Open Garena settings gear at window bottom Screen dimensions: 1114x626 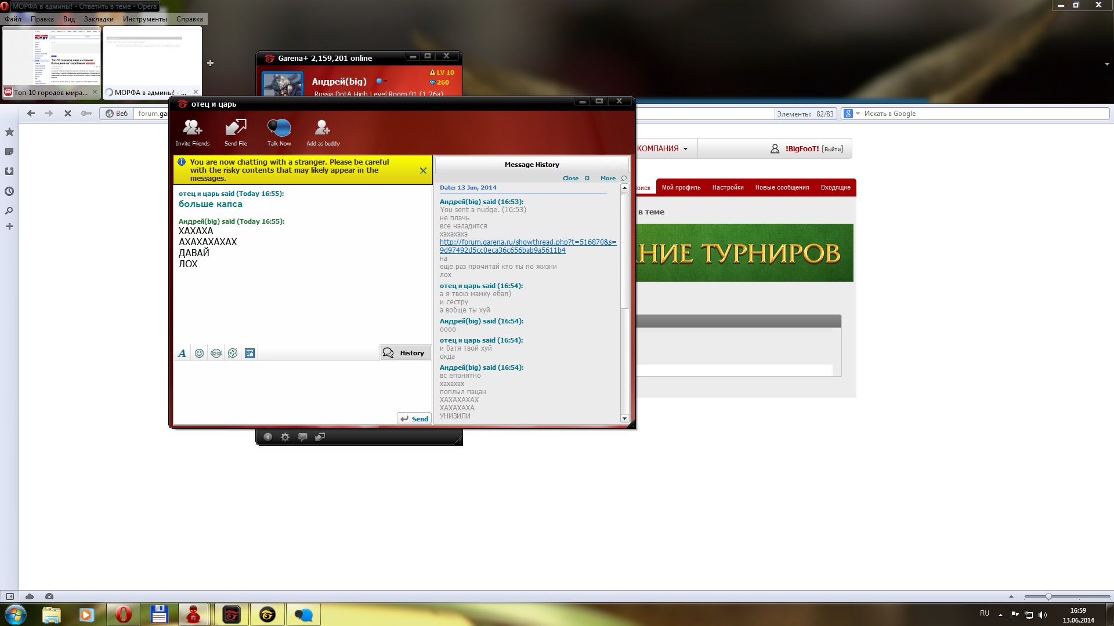285,437
